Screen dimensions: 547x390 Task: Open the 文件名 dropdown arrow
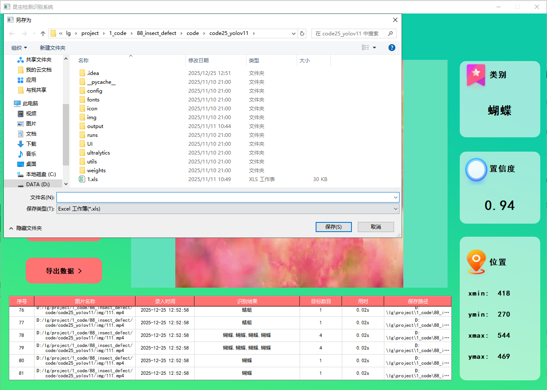click(x=395, y=197)
